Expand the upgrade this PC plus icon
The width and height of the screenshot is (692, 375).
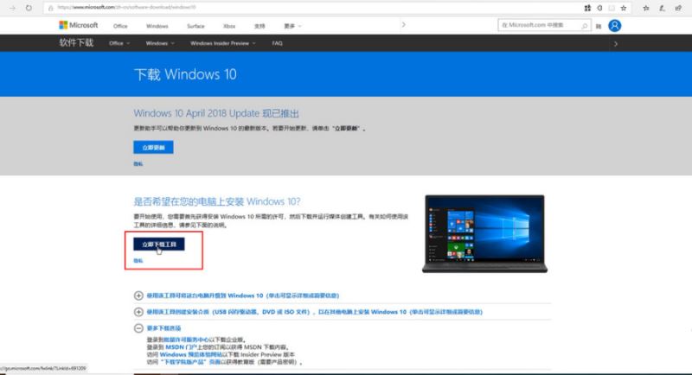(138, 296)
